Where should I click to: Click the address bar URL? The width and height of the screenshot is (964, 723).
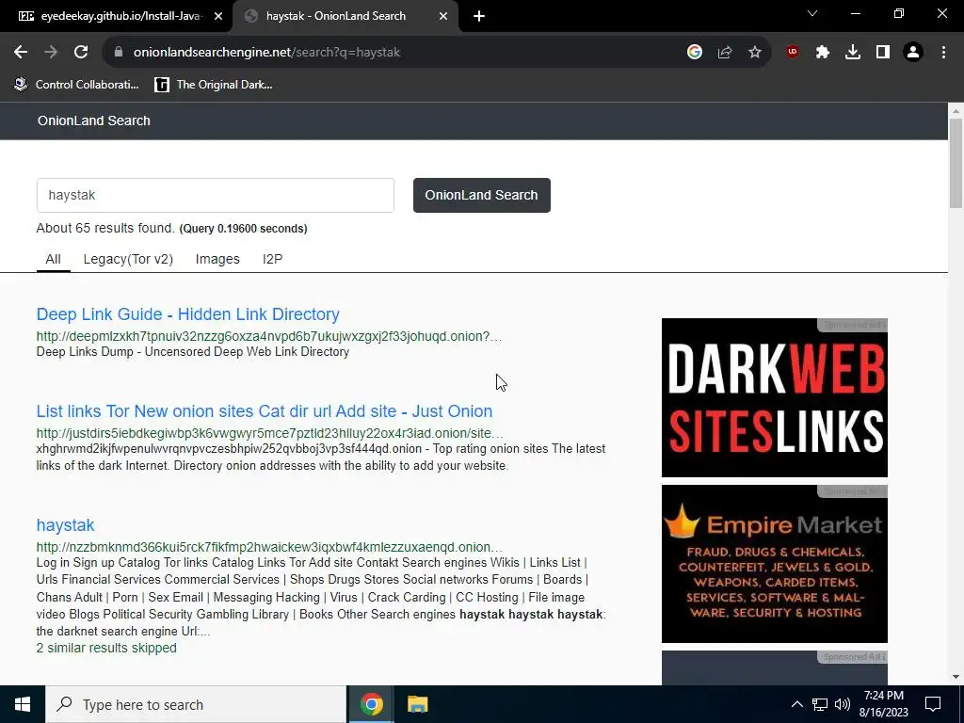pos(266,53)
